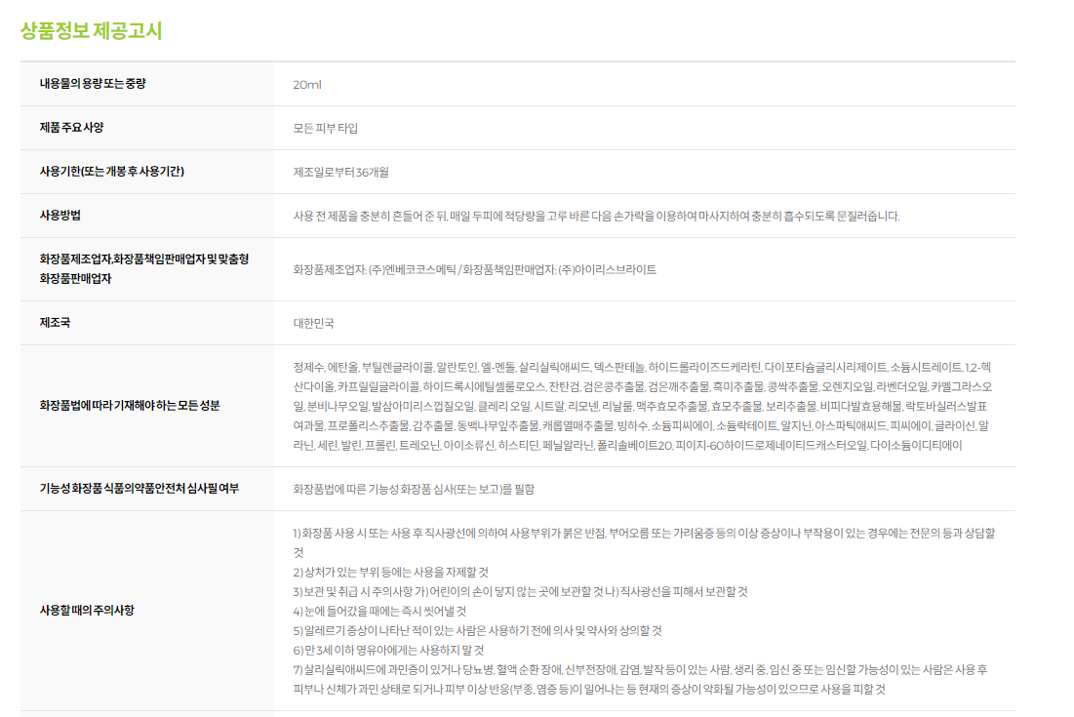Select the 모든 피부 타입 value text

(x=326, y=129)
